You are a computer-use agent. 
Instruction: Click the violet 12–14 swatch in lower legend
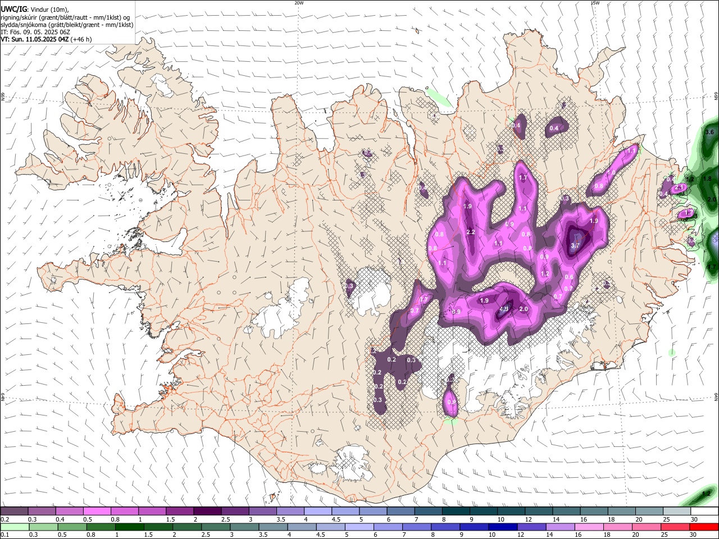coord(531,527)
